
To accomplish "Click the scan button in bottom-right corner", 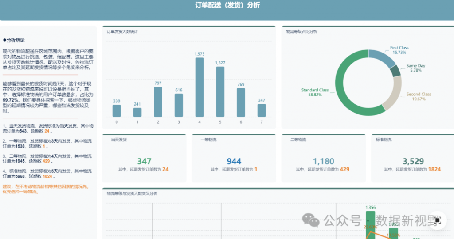I will (438, 220).
